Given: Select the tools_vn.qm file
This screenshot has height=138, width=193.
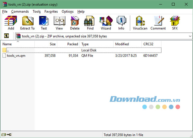Looking at the screenshot, I should (14, 56).
